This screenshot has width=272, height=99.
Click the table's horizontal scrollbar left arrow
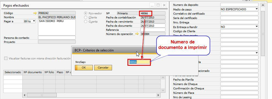point(25,95)
